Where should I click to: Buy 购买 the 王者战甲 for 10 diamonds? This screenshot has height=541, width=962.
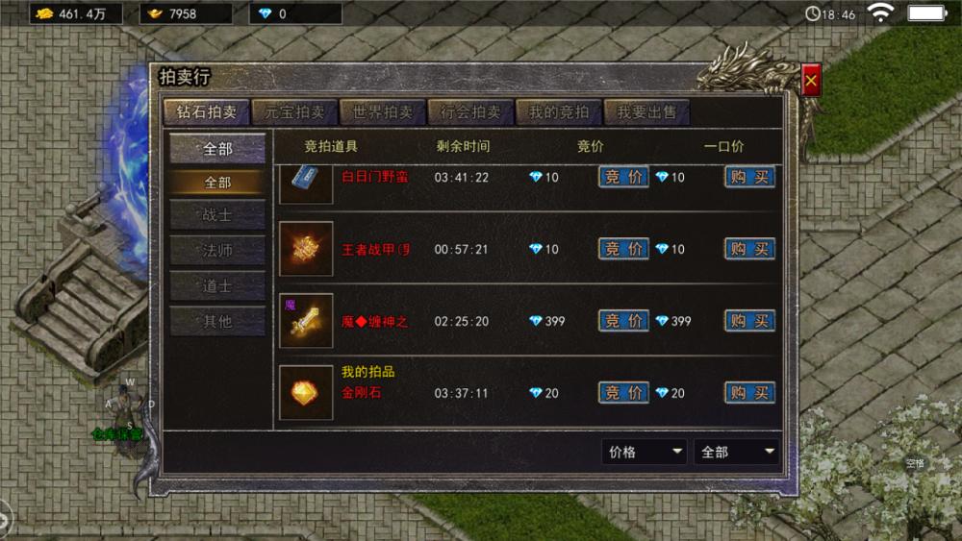point(749,249)
